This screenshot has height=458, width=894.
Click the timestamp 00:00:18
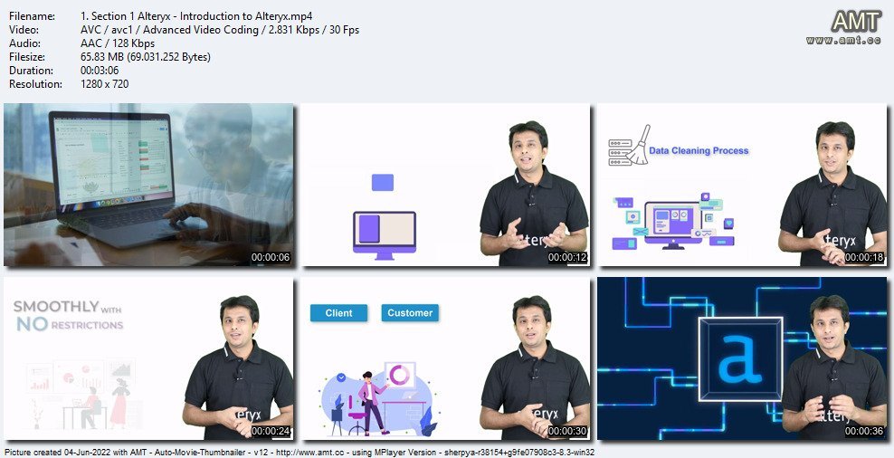(x=864, y=257)
